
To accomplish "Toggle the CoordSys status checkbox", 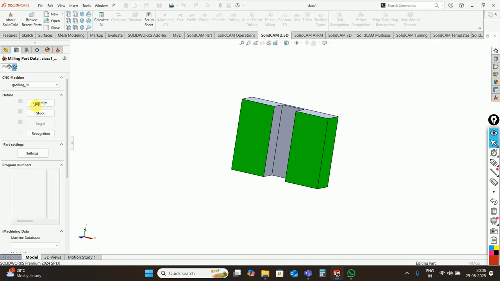I will click(x=20, y=101).
